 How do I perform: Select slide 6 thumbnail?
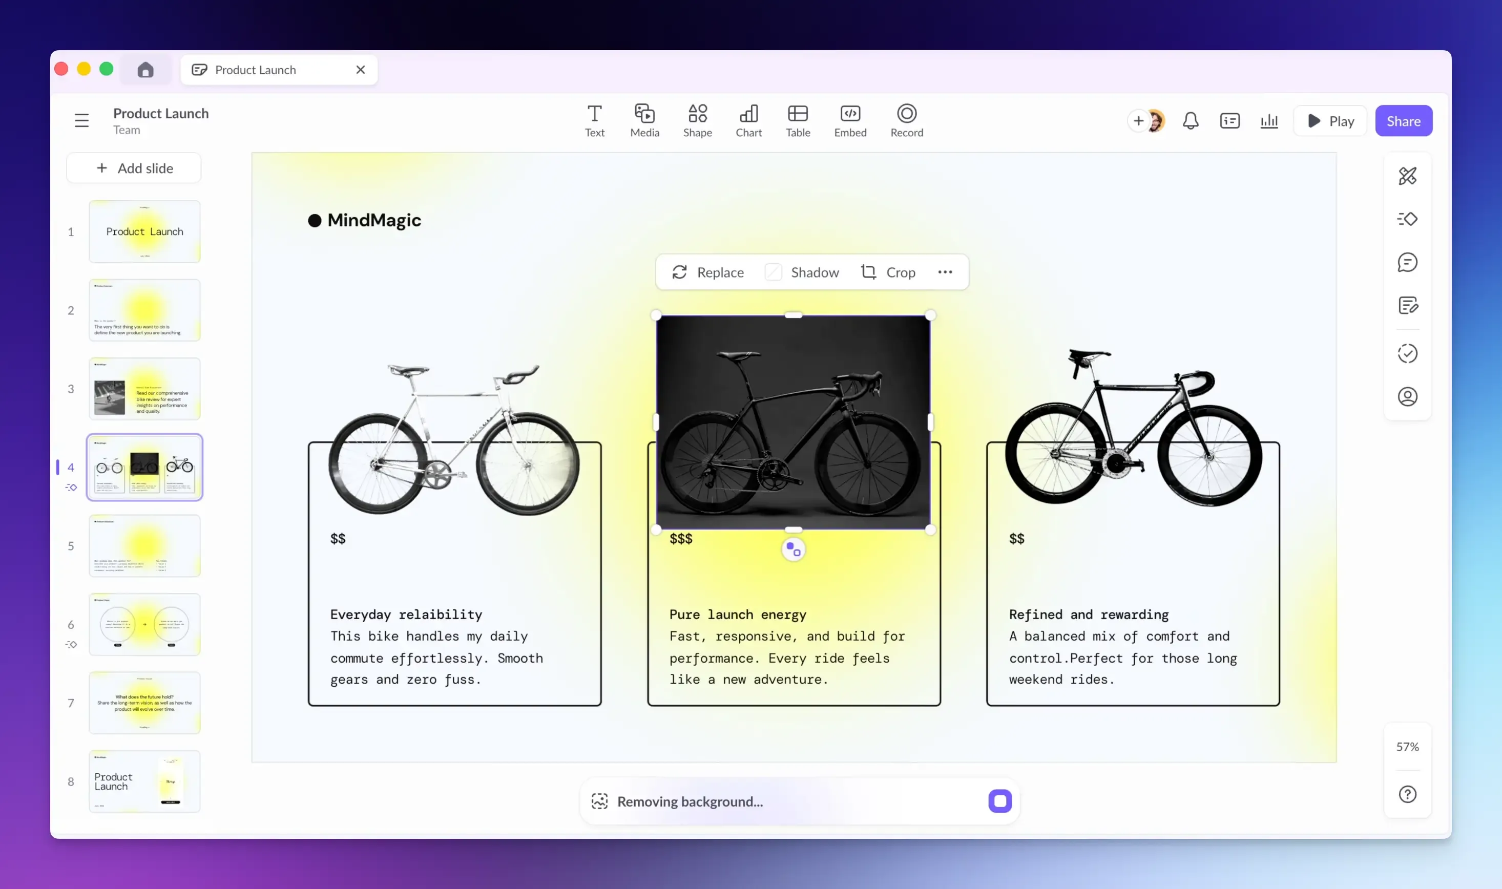(x=144, y=624)
